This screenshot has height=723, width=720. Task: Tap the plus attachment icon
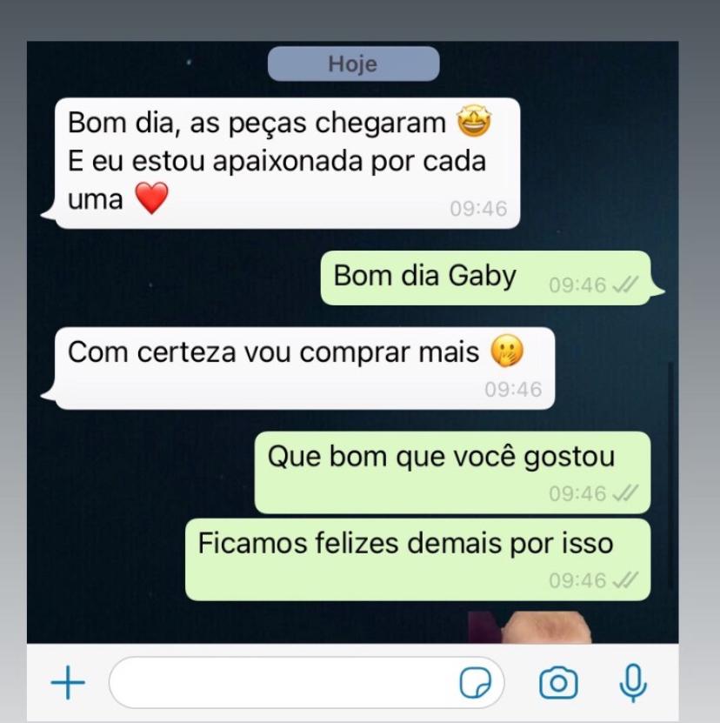click(x=68, y=682)
